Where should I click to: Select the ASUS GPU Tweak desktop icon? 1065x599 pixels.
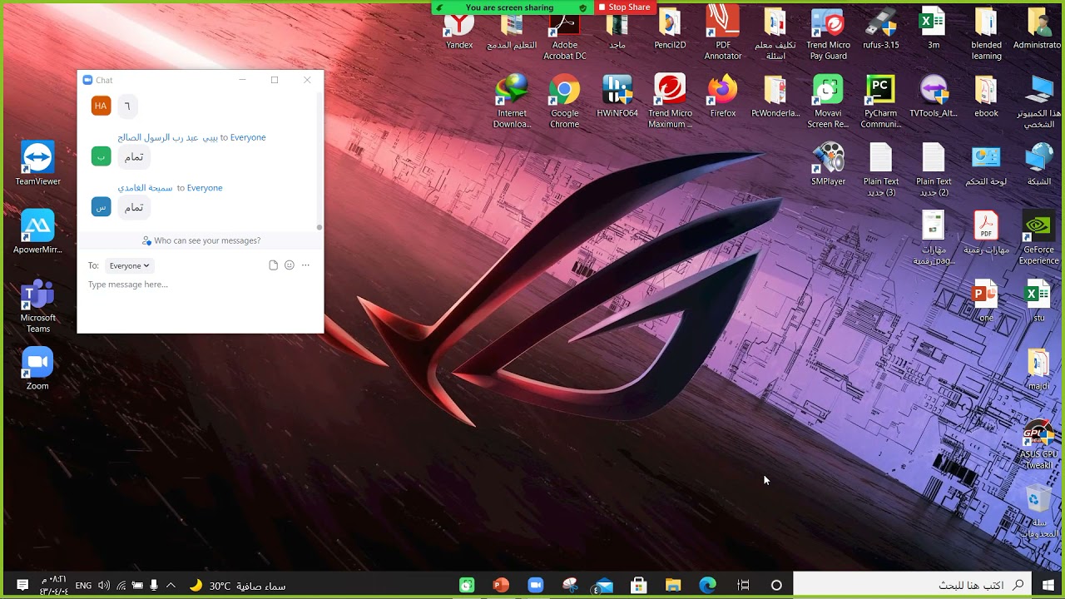tap(1038, 445)
